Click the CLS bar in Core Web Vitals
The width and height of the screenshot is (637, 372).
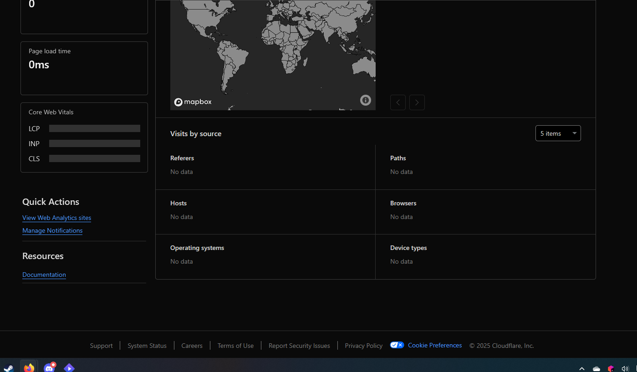click(x=95, y=158)
